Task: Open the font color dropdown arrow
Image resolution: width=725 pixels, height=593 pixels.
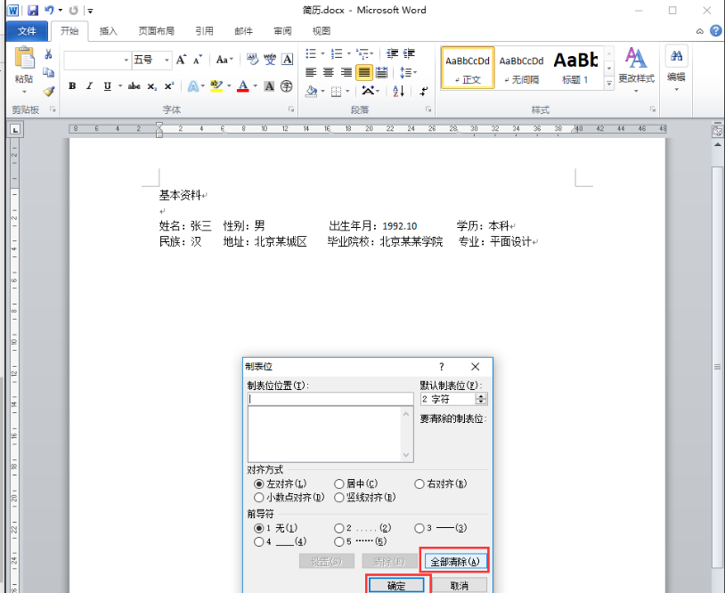Action: point(255,86)
